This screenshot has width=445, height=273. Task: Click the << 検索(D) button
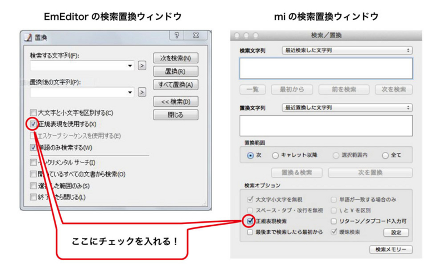click(x=176, y=102)
